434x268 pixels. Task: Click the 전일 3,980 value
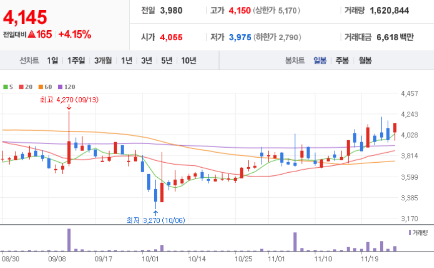tap(171, 11)
